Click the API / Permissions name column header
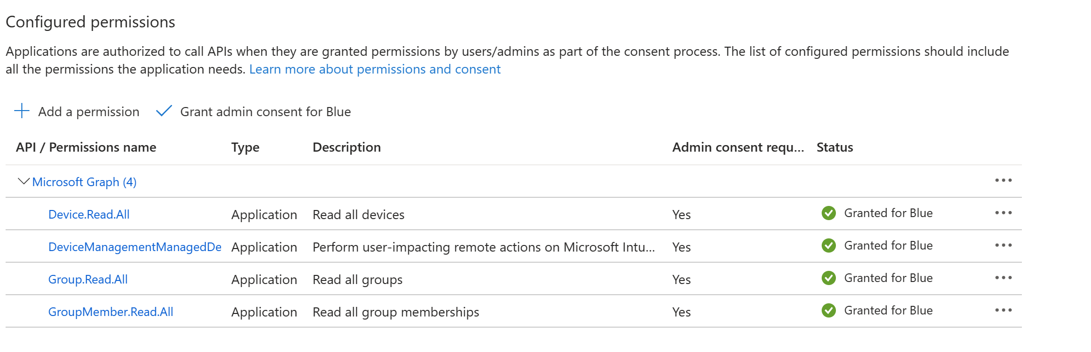Viewport: 1091px width, 352px height. 86,148
